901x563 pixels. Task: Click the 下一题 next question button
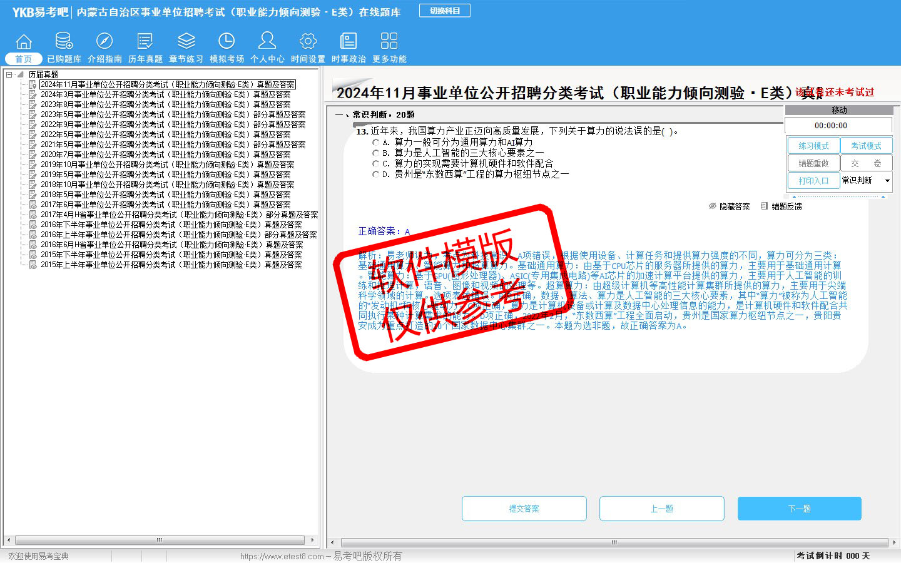pyautogui.click(x=799, y=509)
